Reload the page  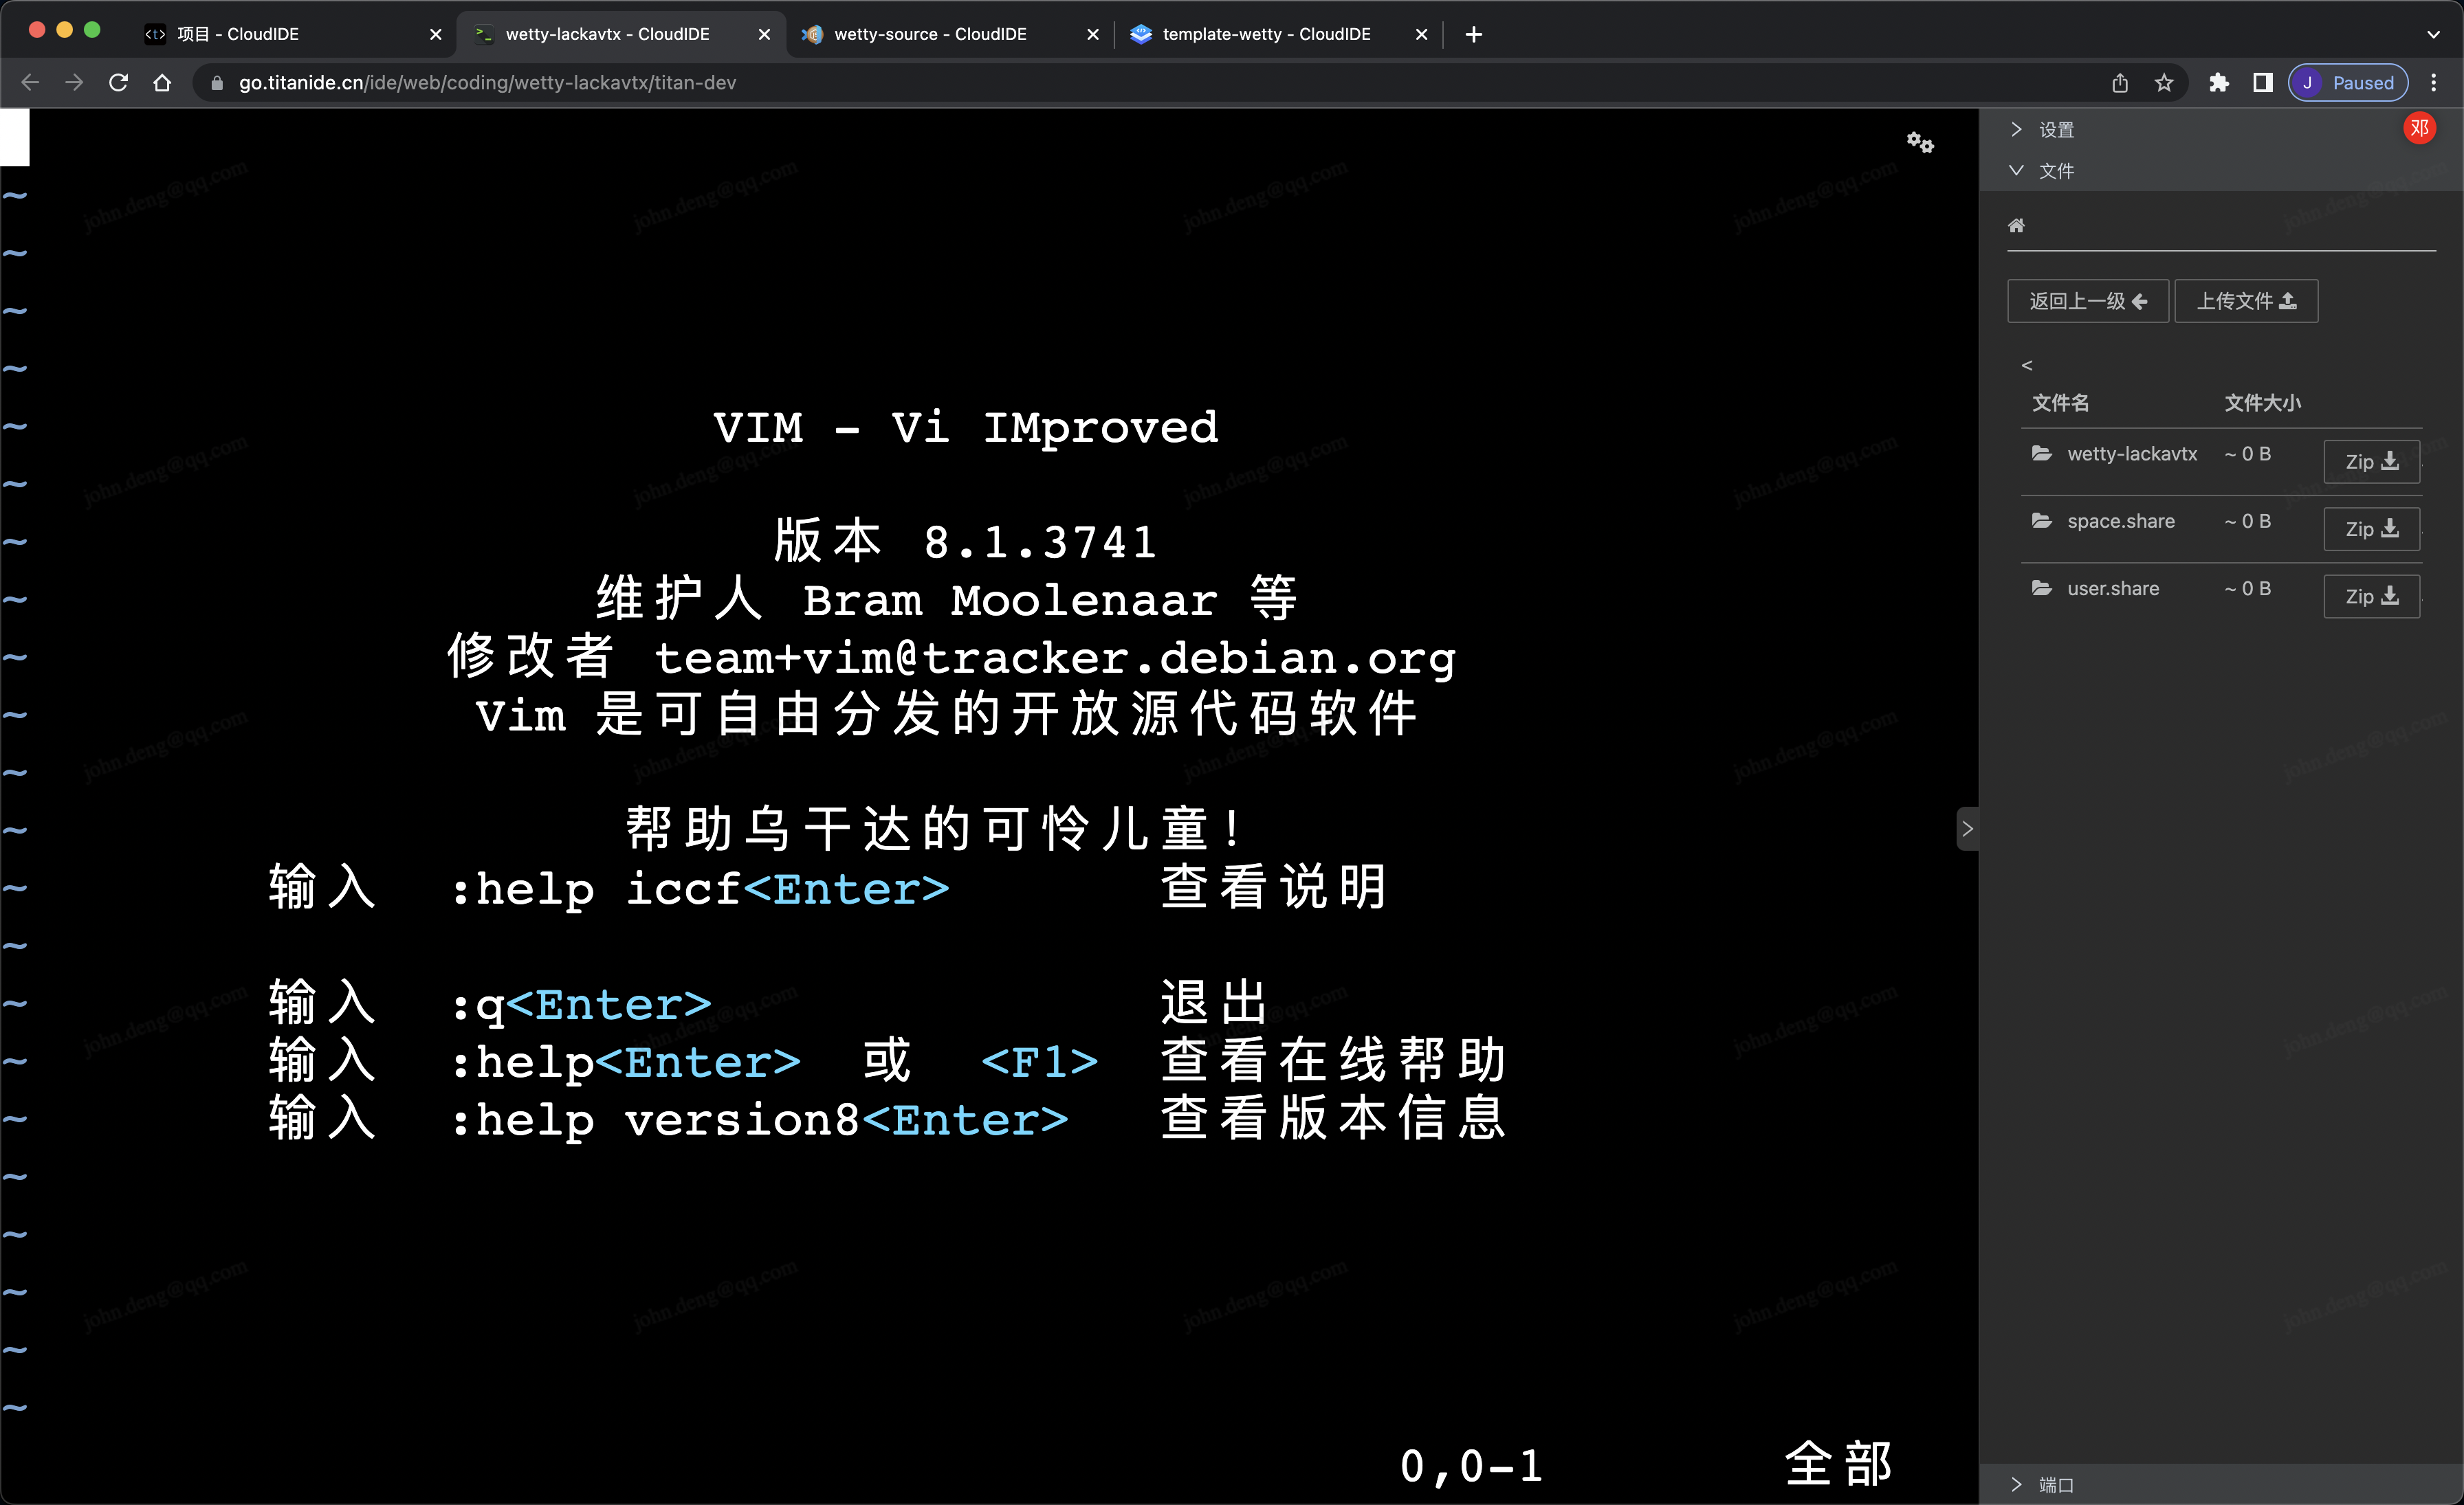[118, 83]
